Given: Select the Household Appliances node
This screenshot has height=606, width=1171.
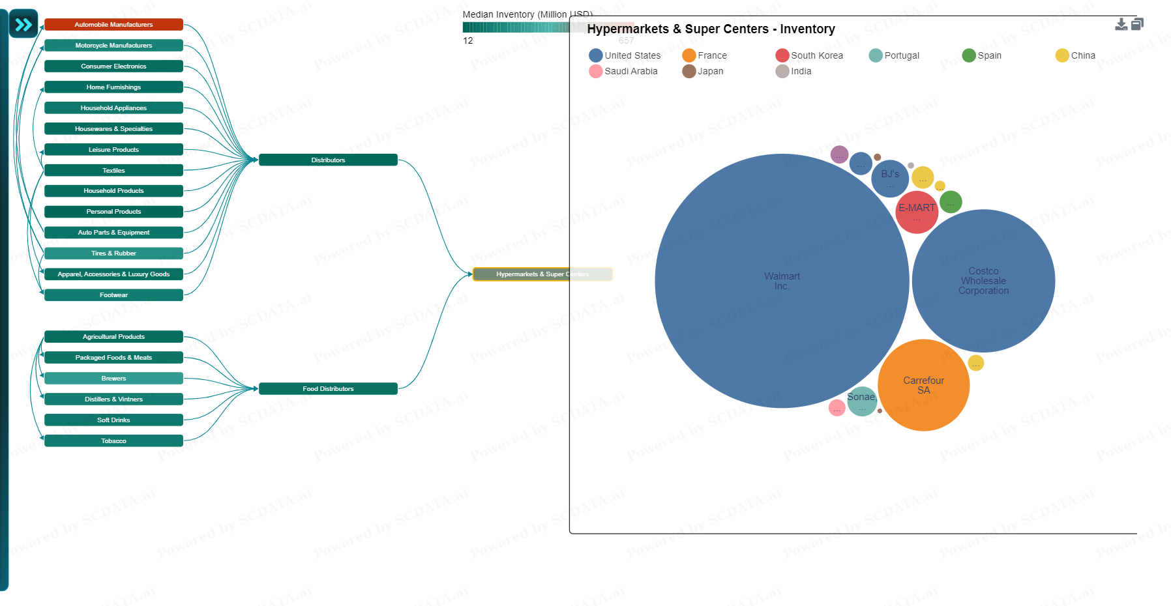Looking at the screenshot, I should 113,108.
